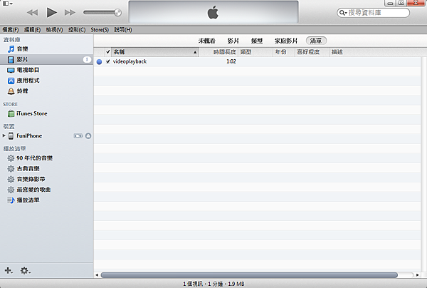
Task: Select the videoplayback video row name
Action: 130,61
